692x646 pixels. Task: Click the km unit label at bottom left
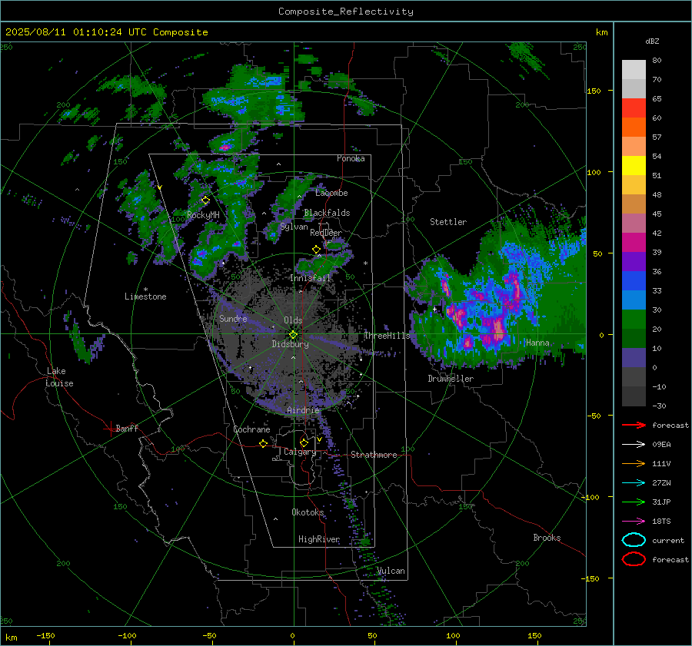[12, 638]
